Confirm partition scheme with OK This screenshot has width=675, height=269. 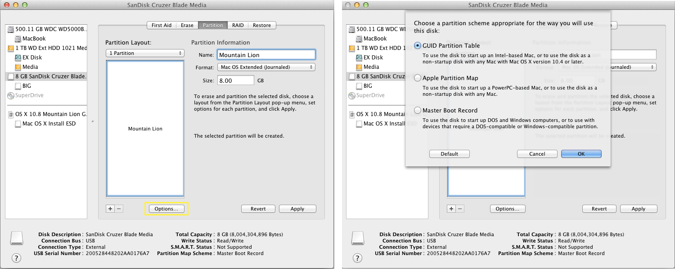[581, 154]
